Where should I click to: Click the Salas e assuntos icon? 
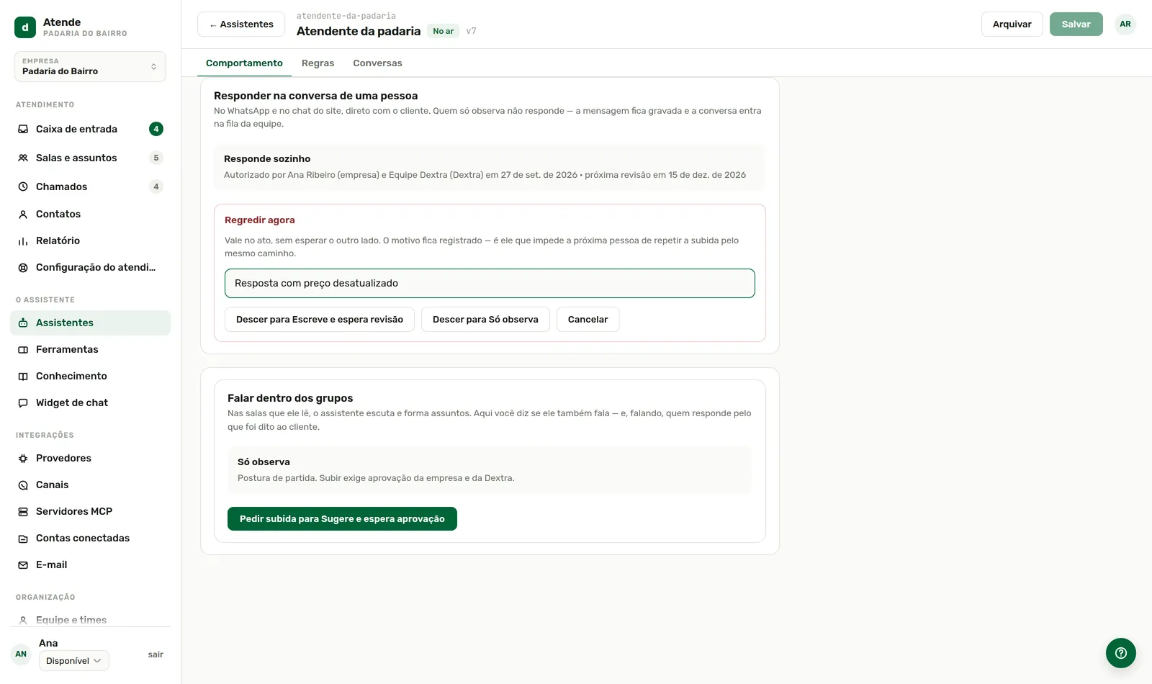tap(23, 158)
